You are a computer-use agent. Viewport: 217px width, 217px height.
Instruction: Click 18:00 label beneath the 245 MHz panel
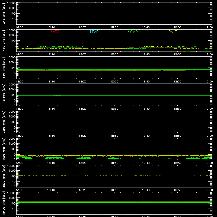pyautogui.click(x=20, y=27)
